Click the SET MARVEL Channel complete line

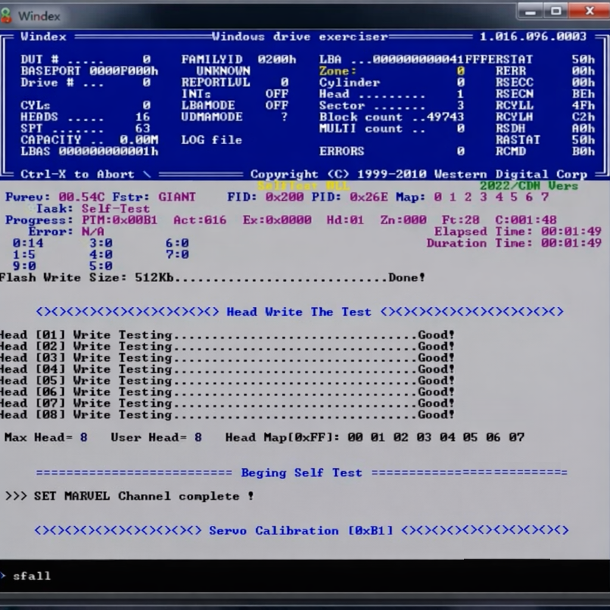click(129, 496)
